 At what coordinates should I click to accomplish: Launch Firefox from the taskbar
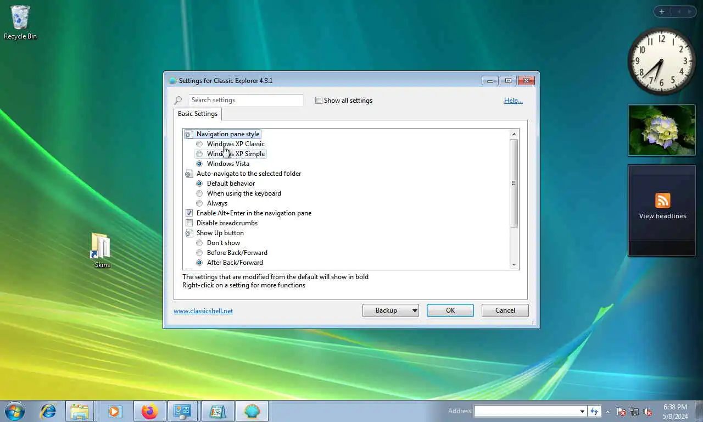point(149,411)
